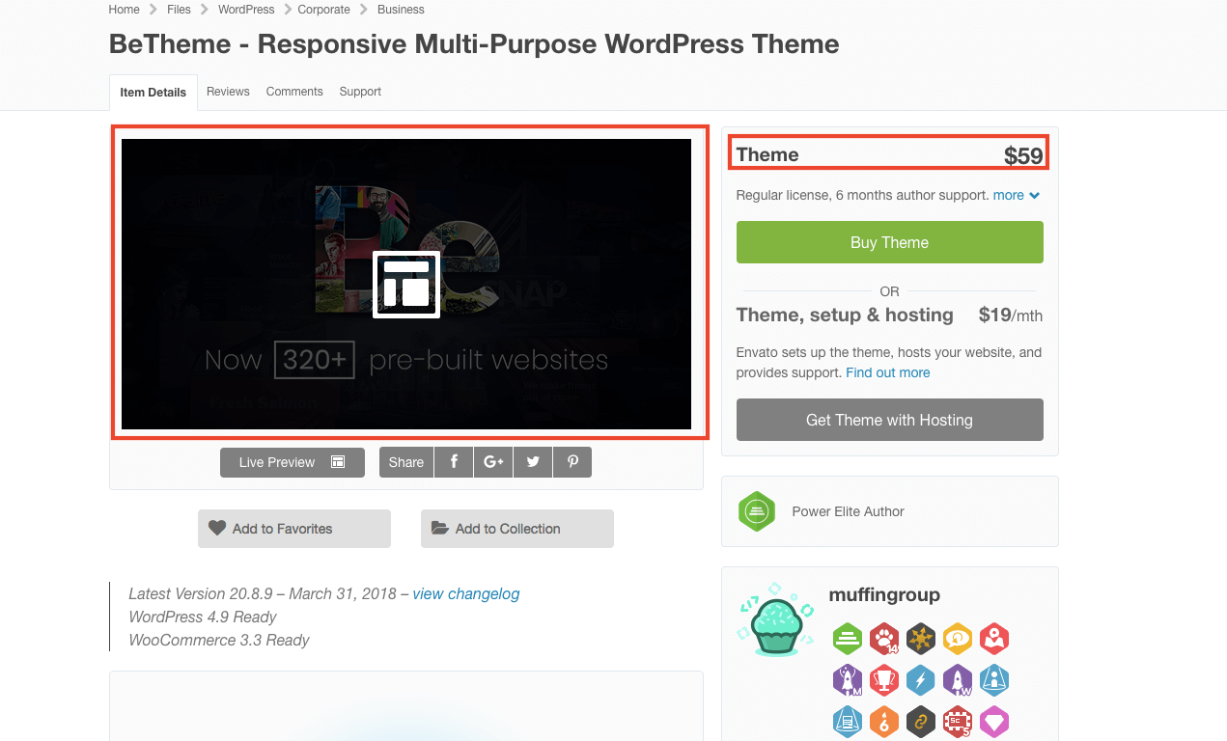
Task: Share via the Google Plus icon
Action: [x=493, y=462]
